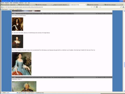Click the vertical scrollbar thumb
125x94 pixels.
[124, 65]
